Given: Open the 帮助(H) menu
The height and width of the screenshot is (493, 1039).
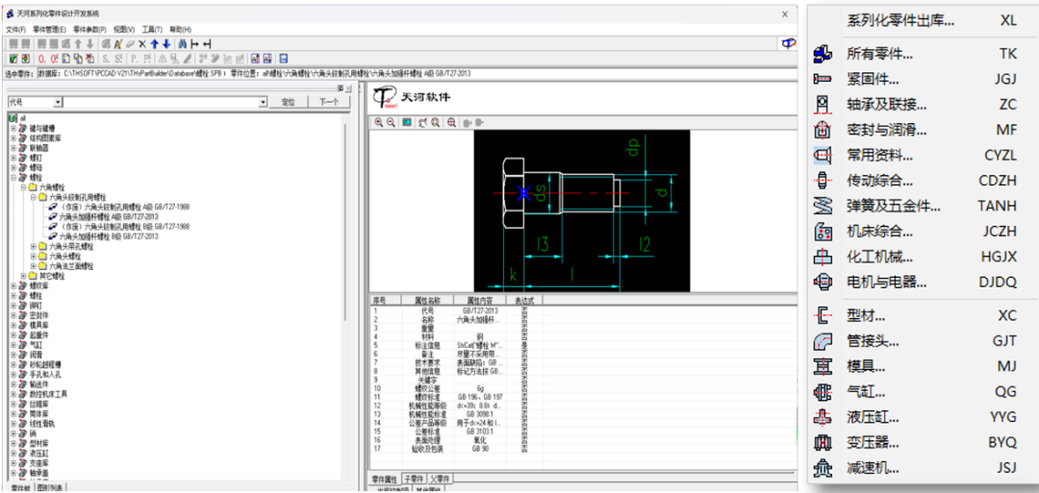Looking at the screenshot, I should point(181,30).
